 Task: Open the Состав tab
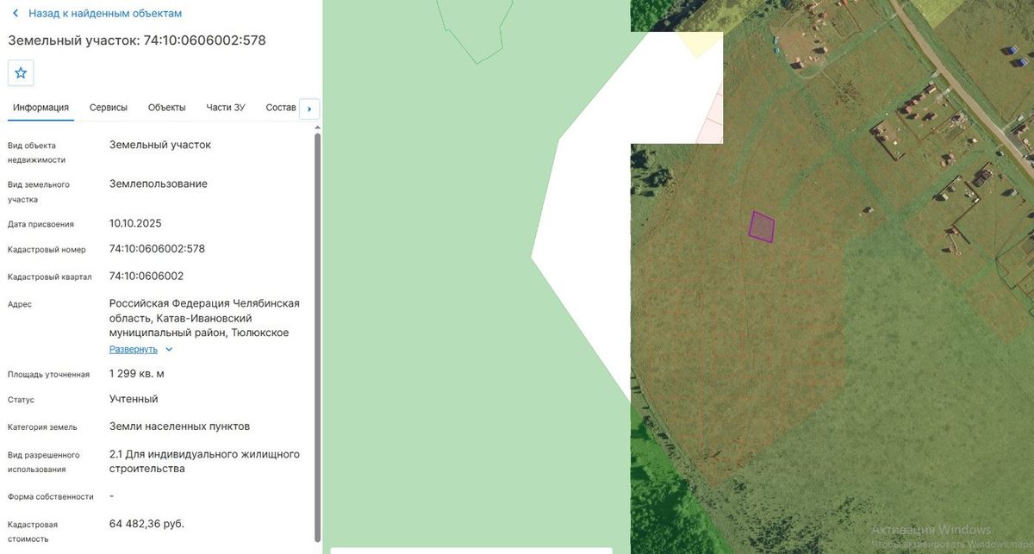click(281, 108)
